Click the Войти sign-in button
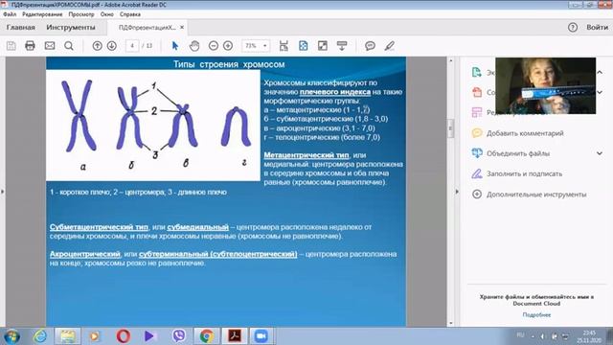The width and height of the screenshot is (613, 345). 597,28
